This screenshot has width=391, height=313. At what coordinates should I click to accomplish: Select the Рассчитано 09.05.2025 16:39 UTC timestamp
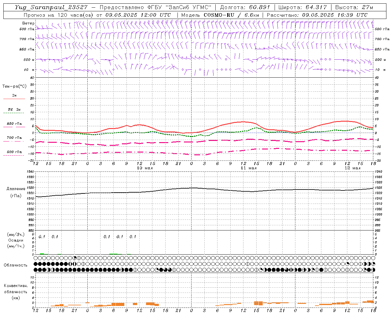click(x=317, y=15)
